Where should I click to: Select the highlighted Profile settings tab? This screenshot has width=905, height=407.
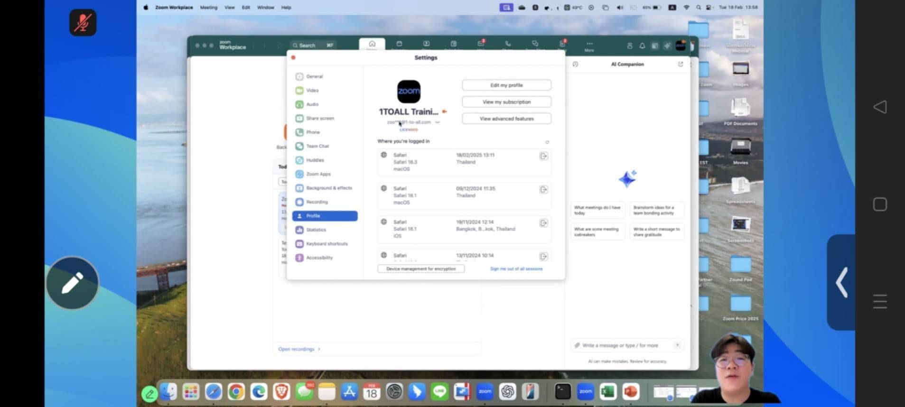pyautogui.click(x=325, y=216)
